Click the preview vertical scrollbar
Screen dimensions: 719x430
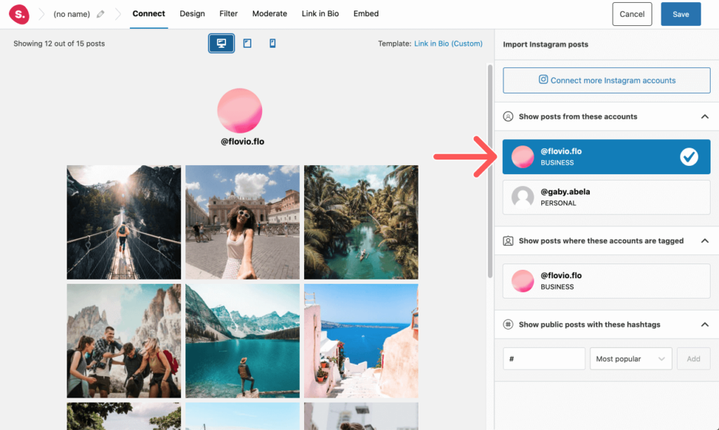489,171
